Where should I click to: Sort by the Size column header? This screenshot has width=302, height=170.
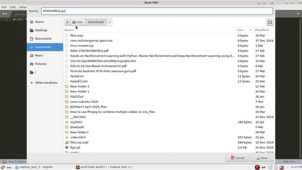(244, 30)
